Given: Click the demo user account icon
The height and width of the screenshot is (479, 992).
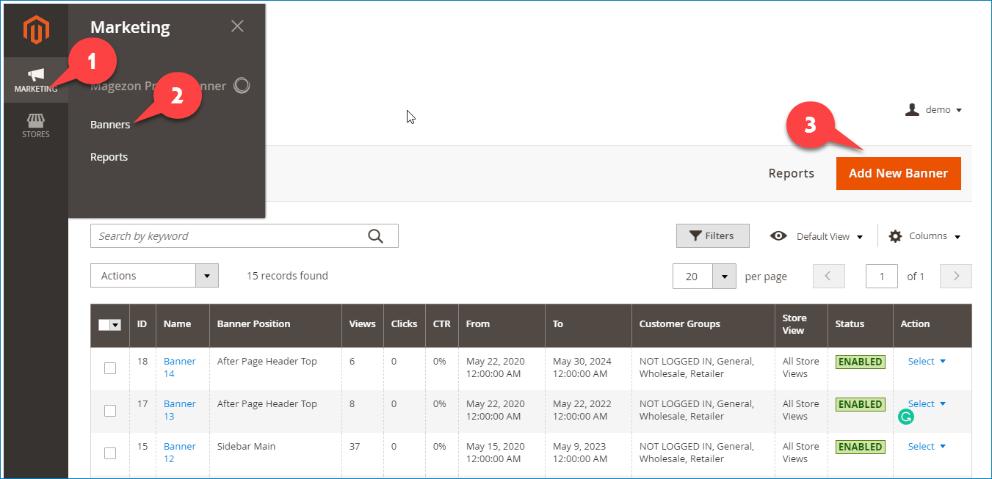Looking at the screenshot, I should click(913, 110).
